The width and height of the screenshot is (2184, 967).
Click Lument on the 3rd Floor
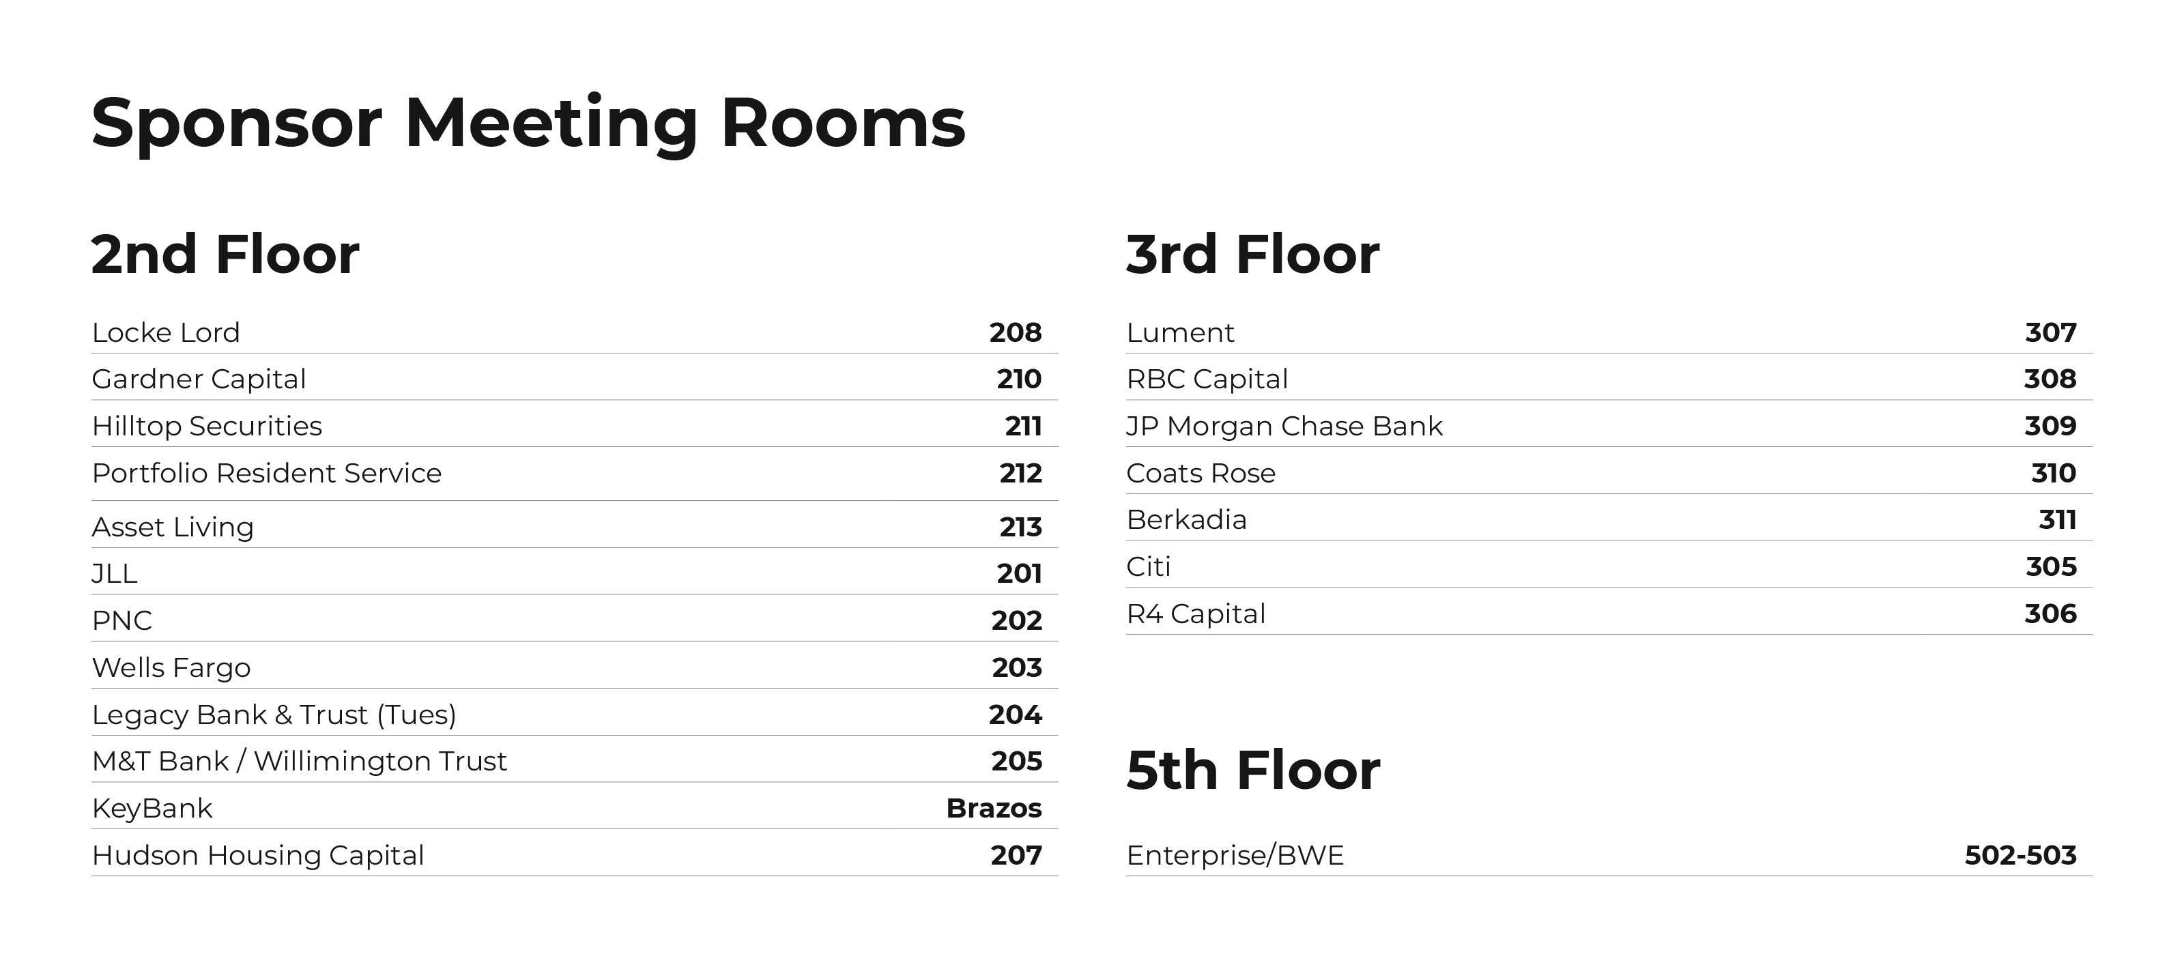[1180, 332]
